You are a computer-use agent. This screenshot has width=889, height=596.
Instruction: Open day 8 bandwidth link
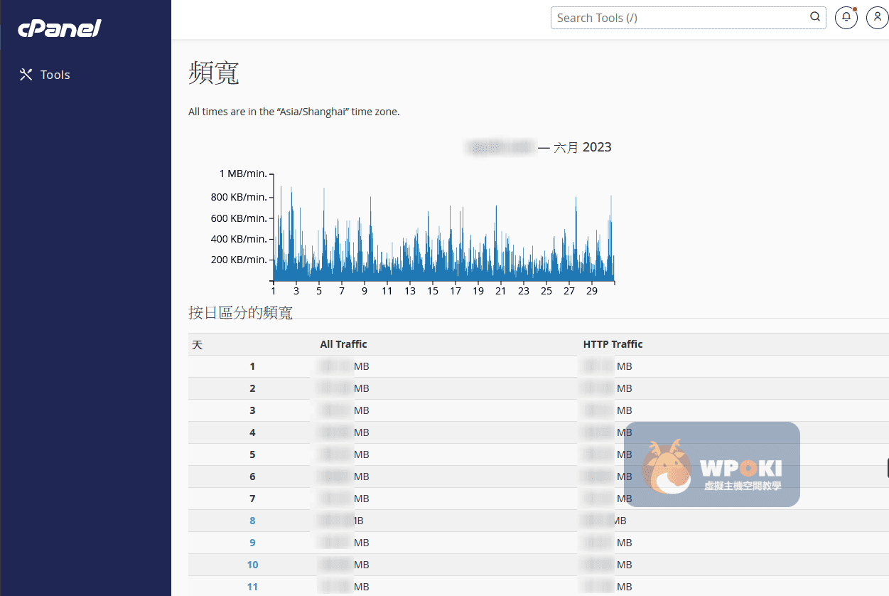click(x=252, y=521)
